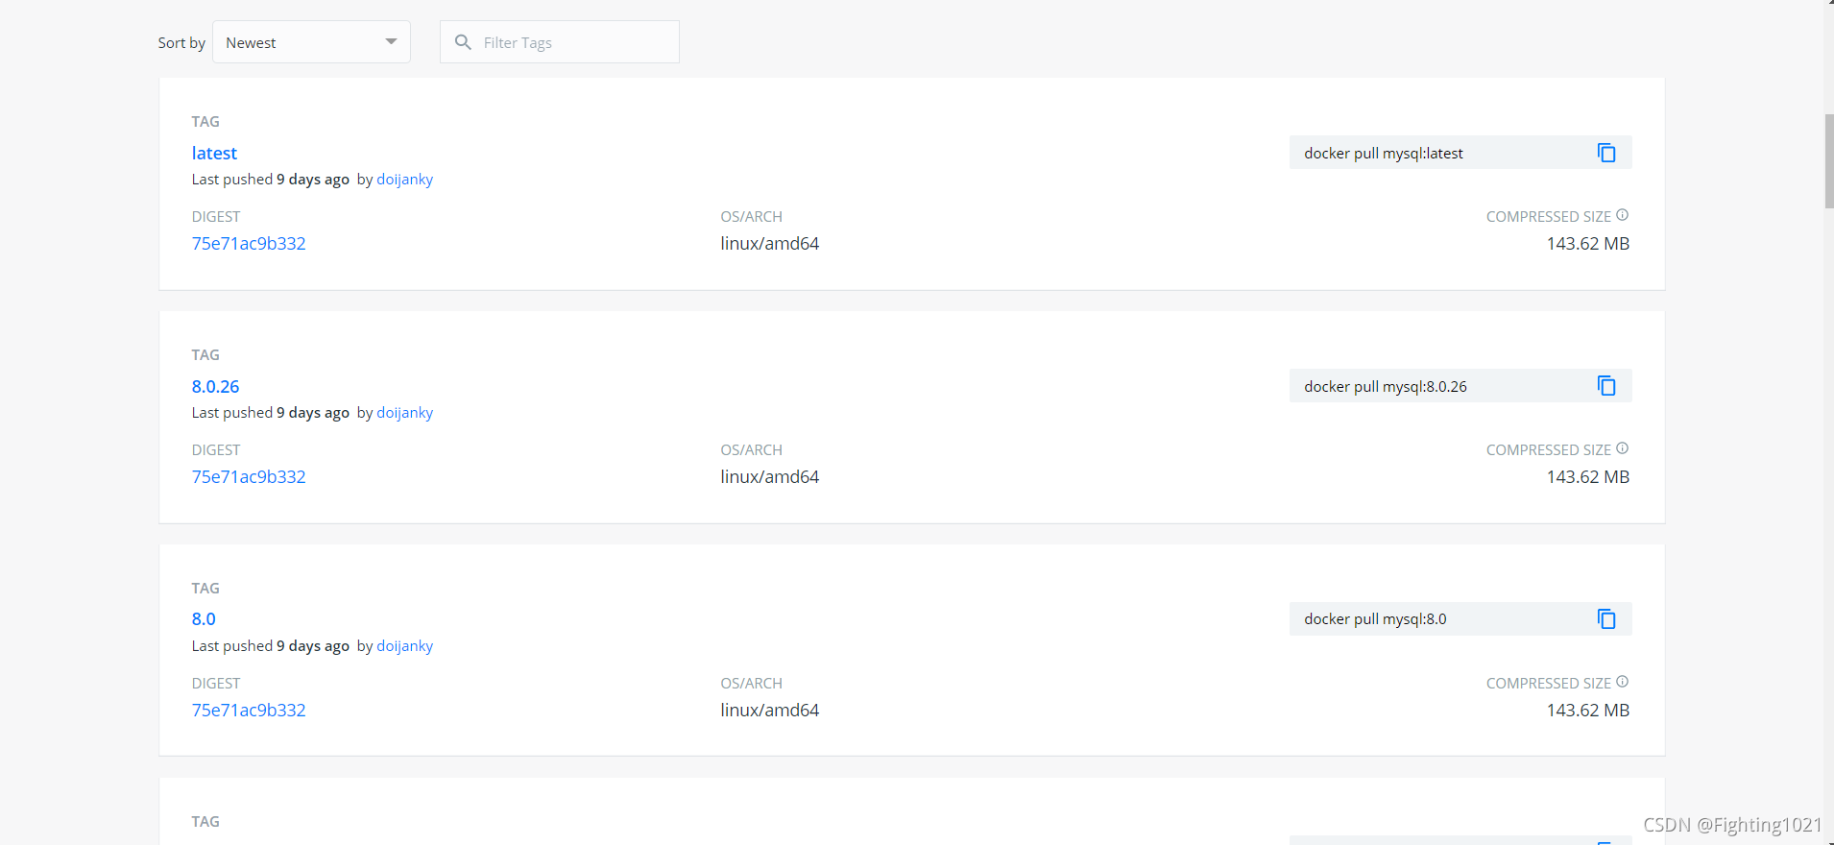This screenshot has height=845, width=1834.
Task: Copy the docker pull mysql:latest command
Action: pyautogui.click(x=1606, y=153)
